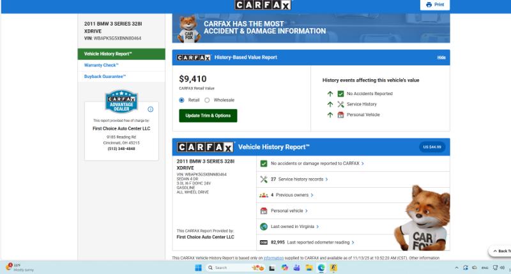Click the previous owners people icon
This screenshot has height=274, width=511.
pyautogui.click(x=263, y=195)
